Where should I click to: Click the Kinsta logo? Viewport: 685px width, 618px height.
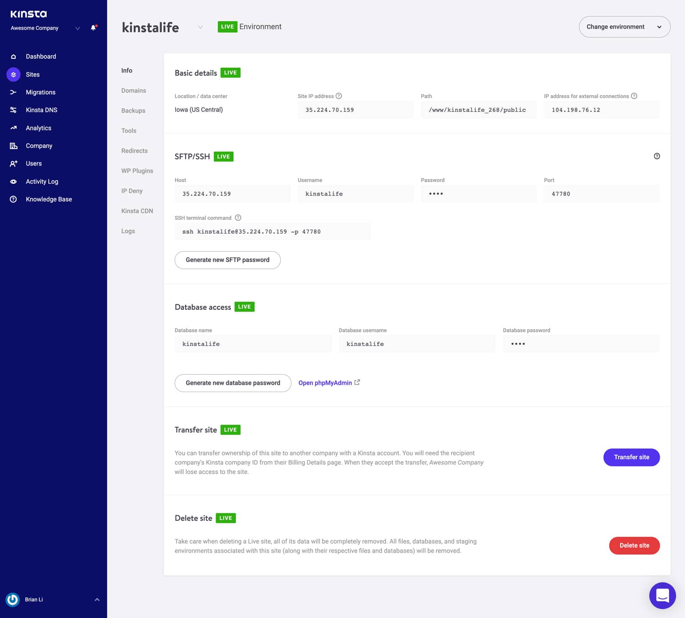(29, 14)
